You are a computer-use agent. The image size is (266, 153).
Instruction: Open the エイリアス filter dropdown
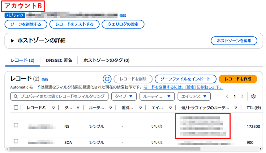194,96
